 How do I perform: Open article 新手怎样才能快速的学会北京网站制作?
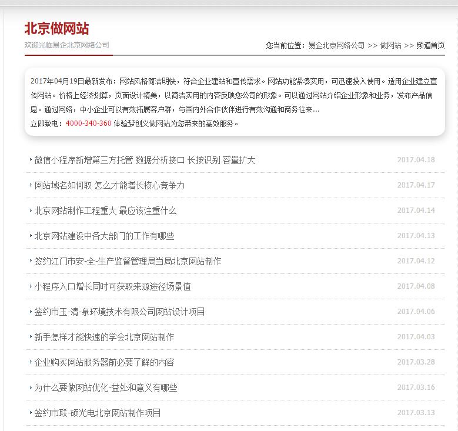tap(104, 337)
